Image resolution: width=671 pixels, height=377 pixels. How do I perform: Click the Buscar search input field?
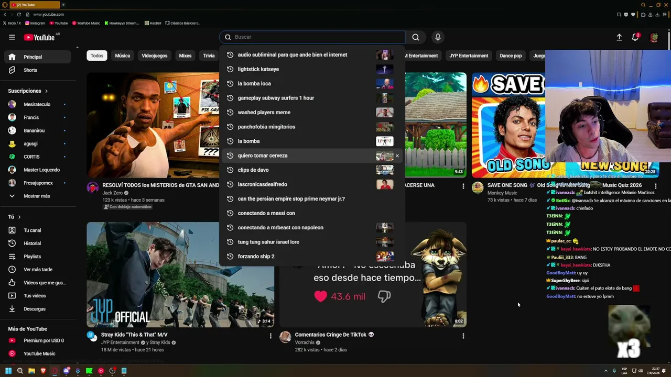pos(312,37)
